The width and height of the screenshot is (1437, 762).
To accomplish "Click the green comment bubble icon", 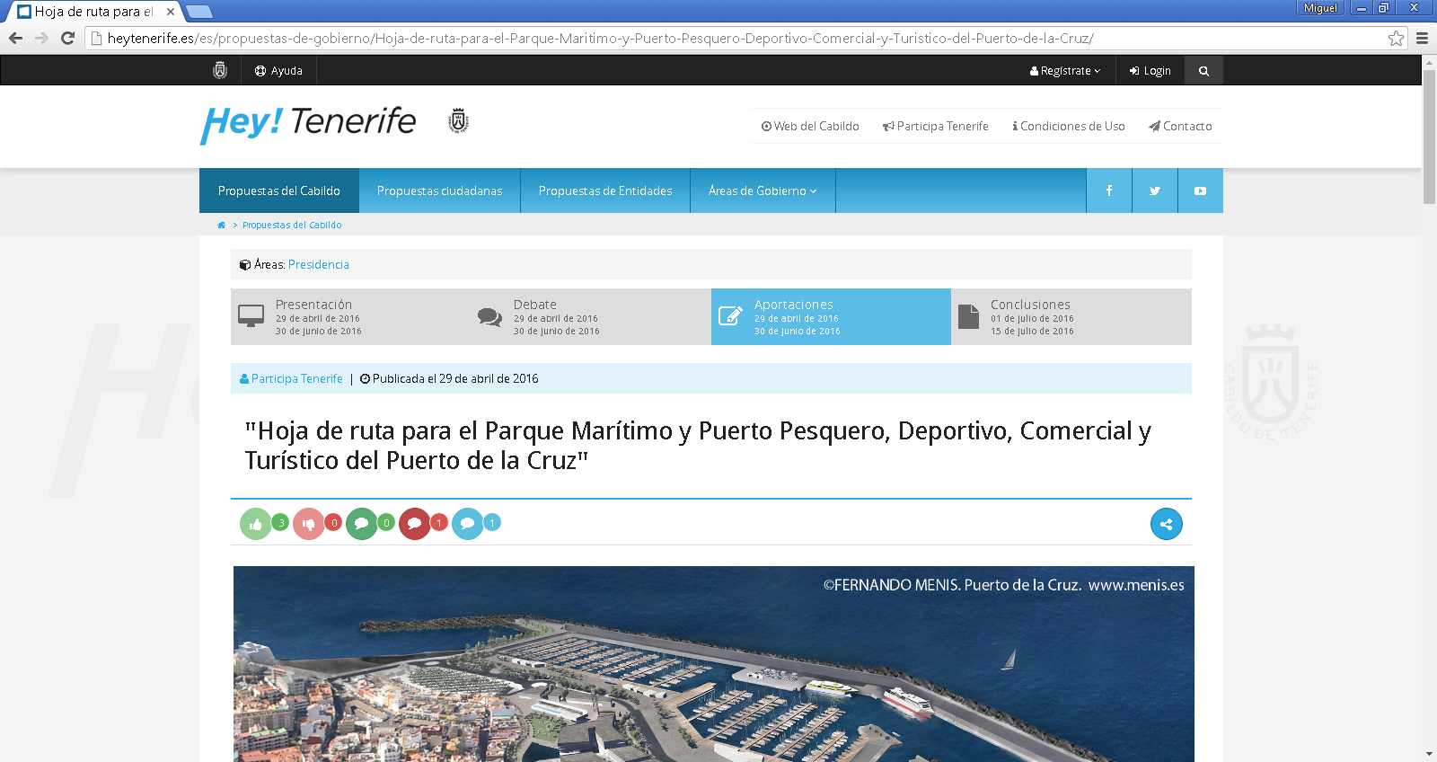I will 361,524.
